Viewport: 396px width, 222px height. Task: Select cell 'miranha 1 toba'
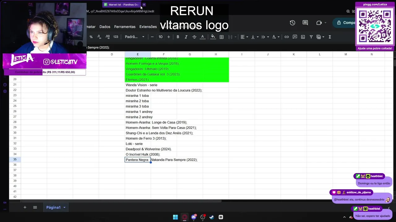[137, 96]
